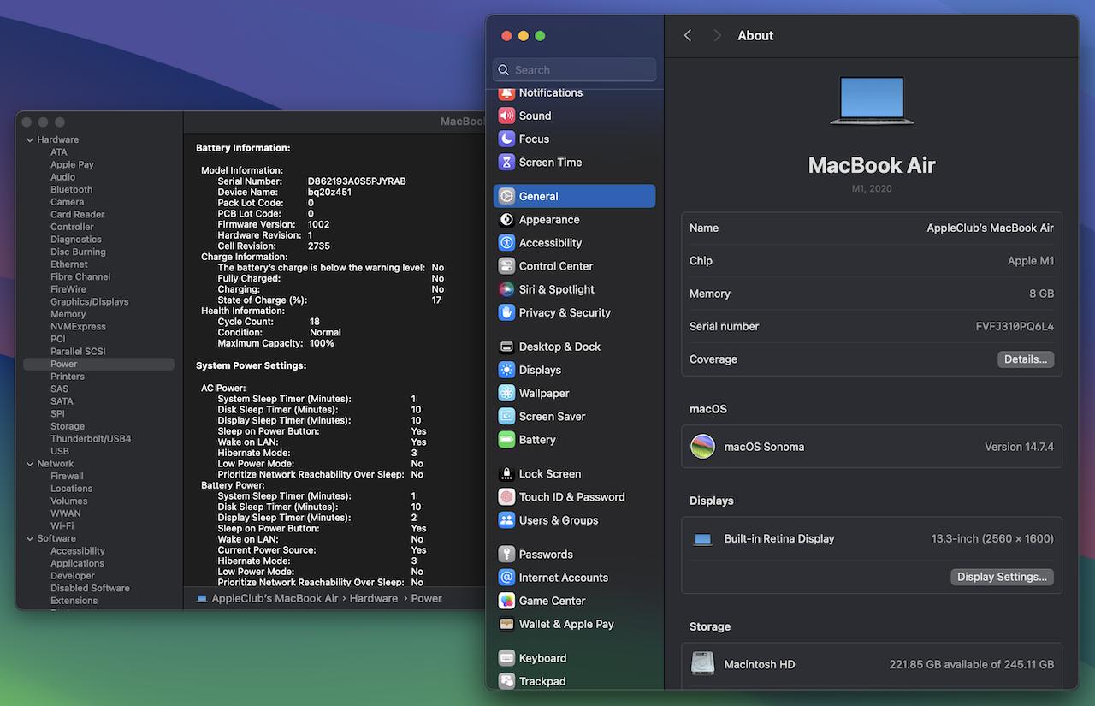
Task: Collapse the Network section in System Information
Action: pyautogui.click(x=30, y=464)
